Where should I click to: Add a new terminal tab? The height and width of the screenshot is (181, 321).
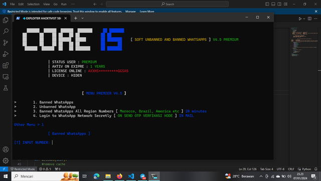(x=76, y=18)
